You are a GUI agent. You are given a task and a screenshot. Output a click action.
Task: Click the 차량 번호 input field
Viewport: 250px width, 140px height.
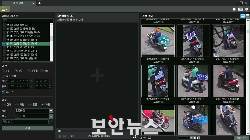point(25,122)
